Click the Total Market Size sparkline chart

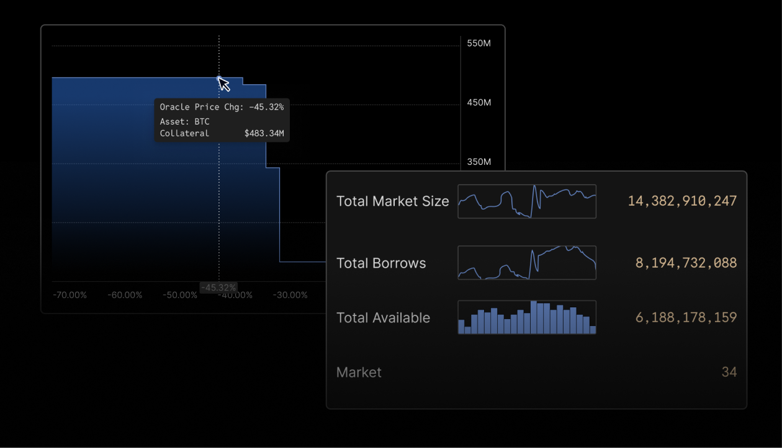tap(527, 201)
